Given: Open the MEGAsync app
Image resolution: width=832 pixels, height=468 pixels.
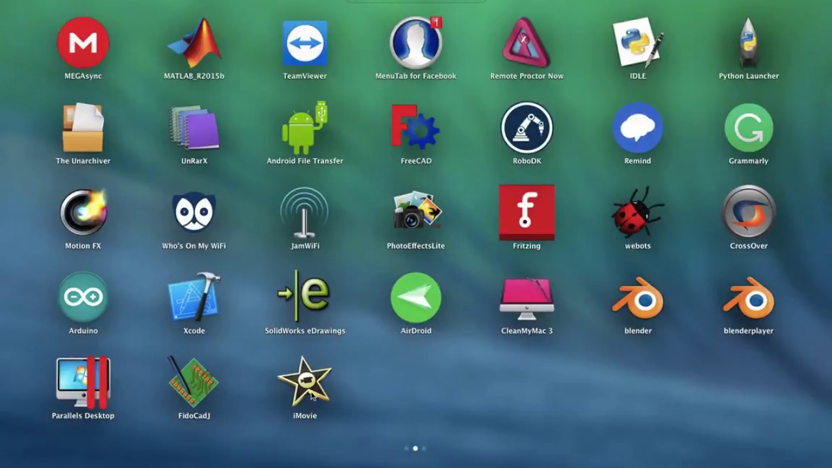Looking at the screenshot, I should (83, 43).
